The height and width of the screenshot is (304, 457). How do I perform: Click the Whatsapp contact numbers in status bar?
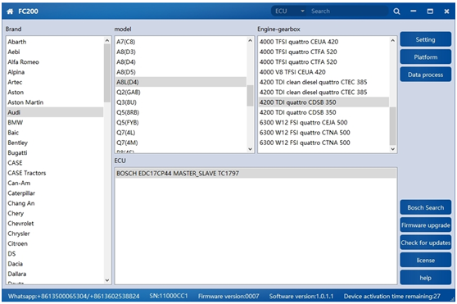tap(74, 297)
